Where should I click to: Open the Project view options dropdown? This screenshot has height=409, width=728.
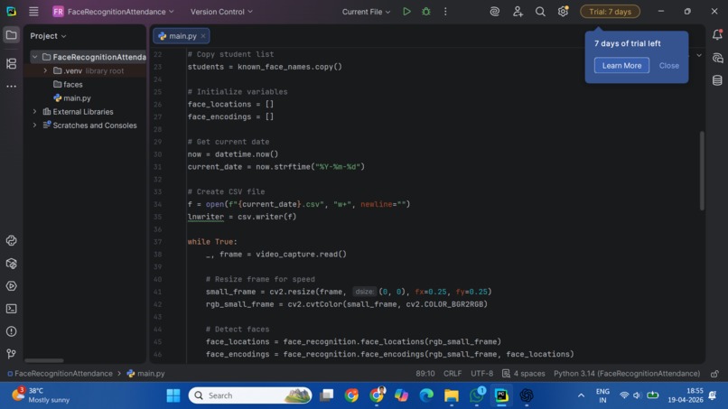pyautogui.click(x=48, y=36)
